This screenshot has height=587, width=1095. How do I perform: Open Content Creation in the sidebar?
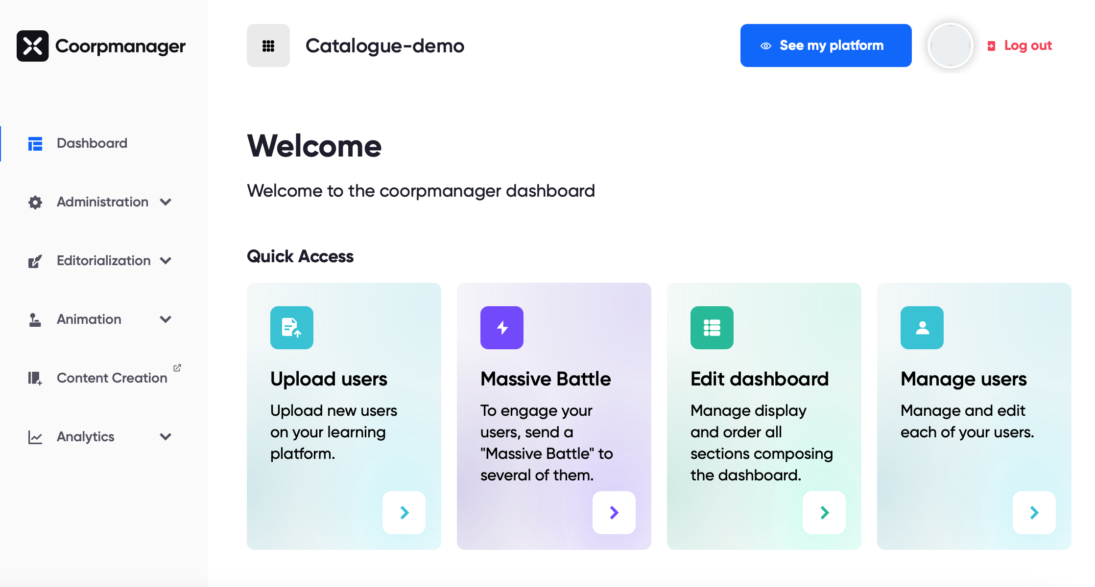[112, 378]
